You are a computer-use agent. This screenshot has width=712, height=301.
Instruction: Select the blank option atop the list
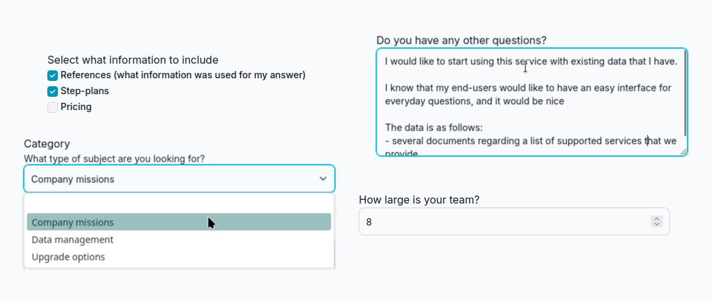(179, 205)
